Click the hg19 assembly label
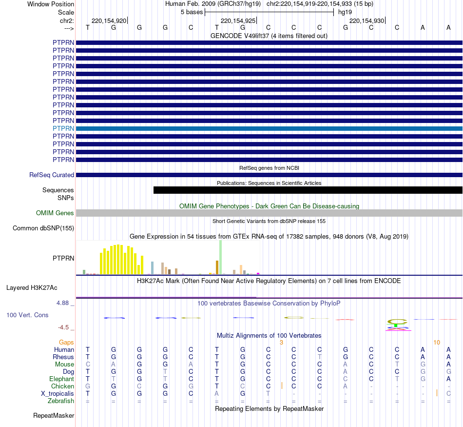Image resolution: width=463 pixels, height=427 pixels. coord(345,12)
